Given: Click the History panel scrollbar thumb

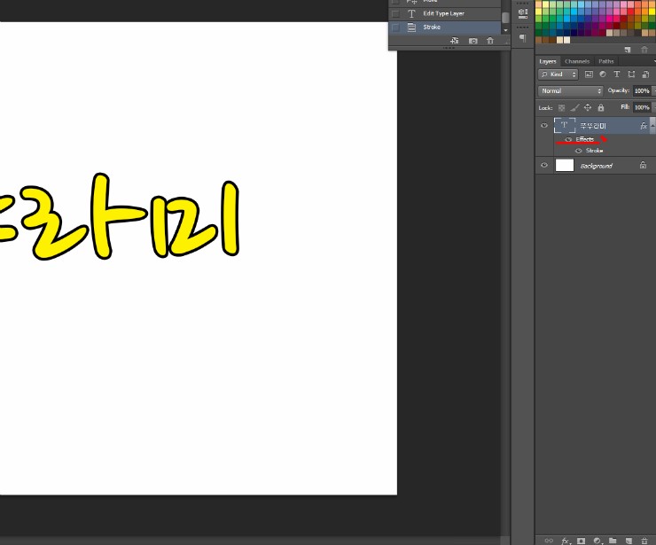Looking at the screenshot, I should click(505, 18).
